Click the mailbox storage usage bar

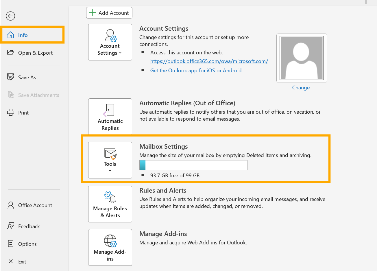point(193,165)
